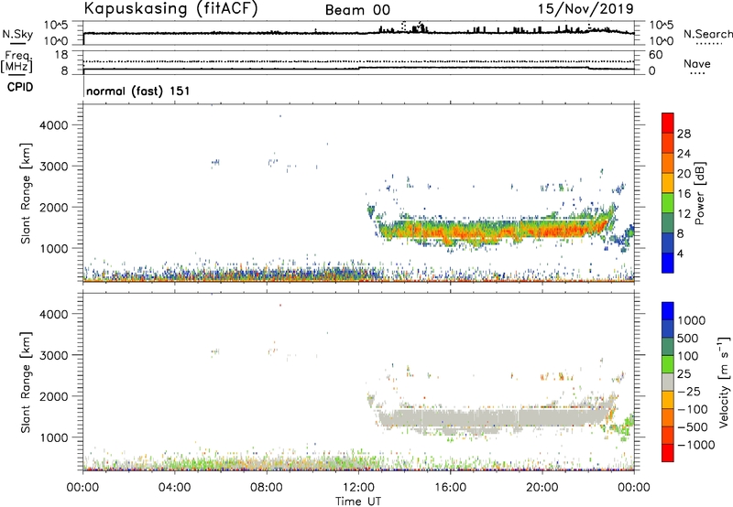733x507 pixels.
Task: Click the '60' Nave axis tick label
Action: tap(655, 55)
